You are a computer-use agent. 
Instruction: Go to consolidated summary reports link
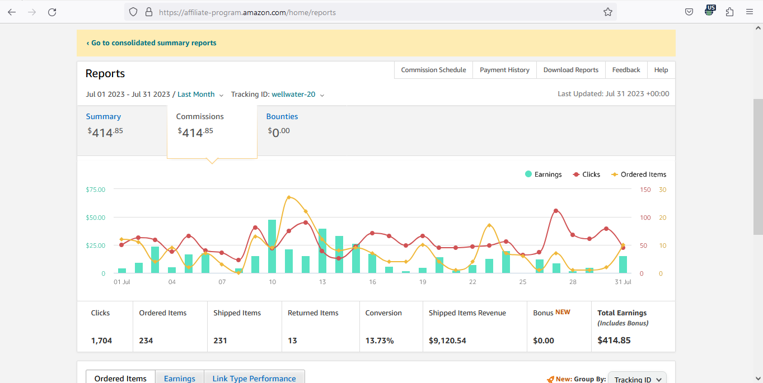pos(151,42)
